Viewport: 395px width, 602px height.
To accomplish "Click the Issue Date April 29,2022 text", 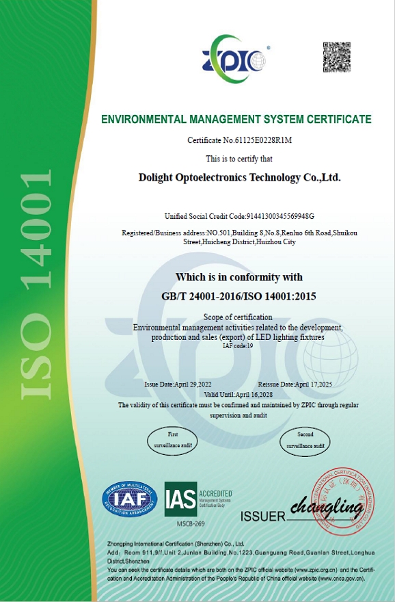I will (x=178, y=384).
